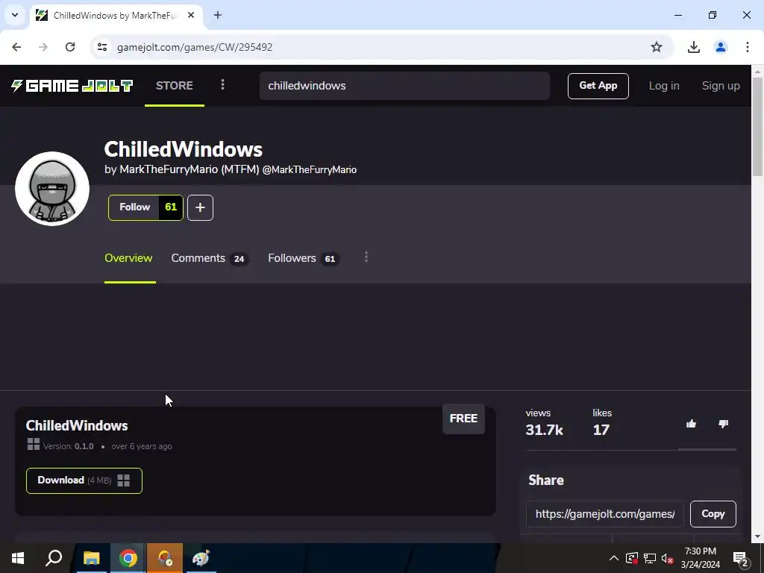Go back to previous page

tap(16, 47)
